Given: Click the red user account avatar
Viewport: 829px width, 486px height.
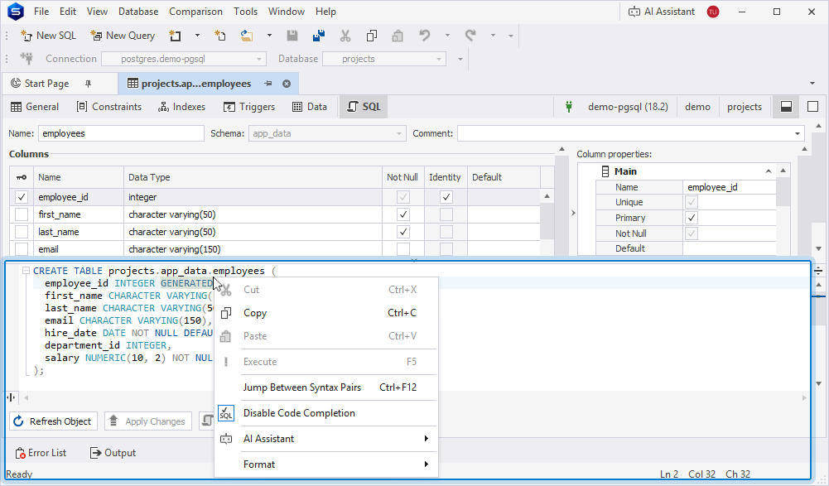Looking at the screenshot, I should 713,12.
